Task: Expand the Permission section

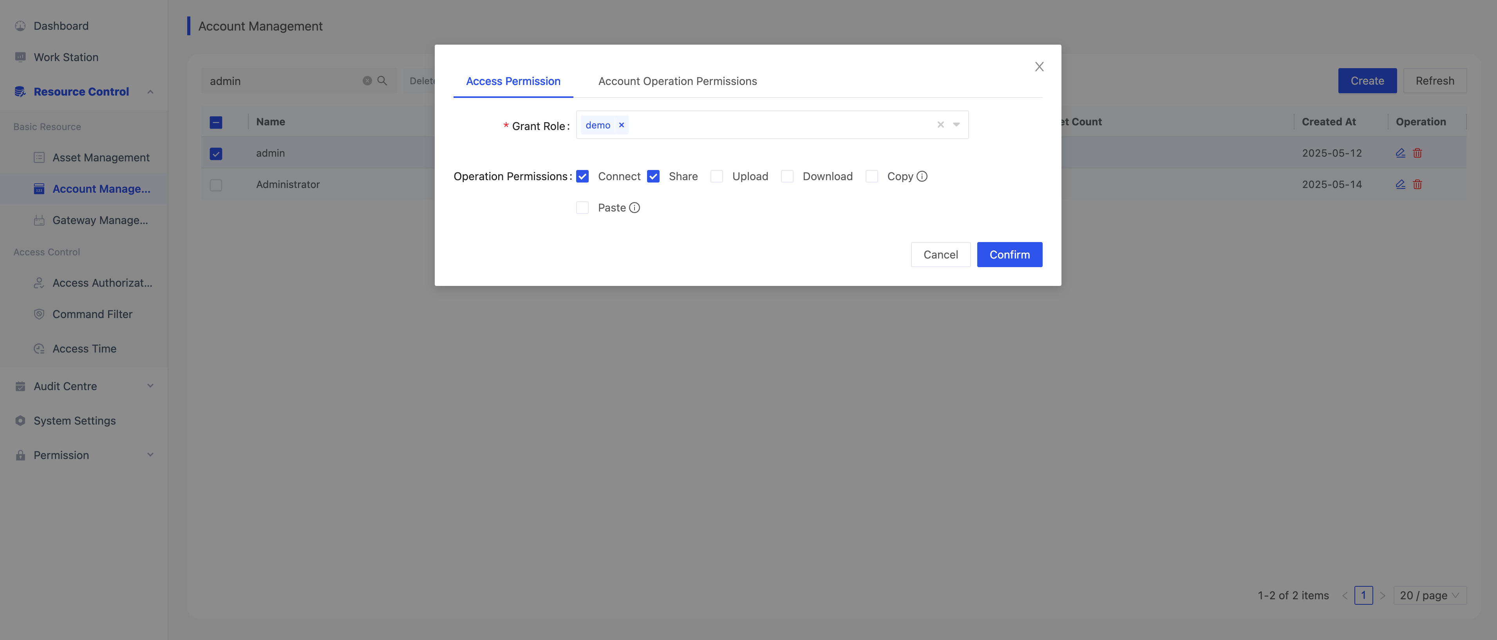Action: 150,455
